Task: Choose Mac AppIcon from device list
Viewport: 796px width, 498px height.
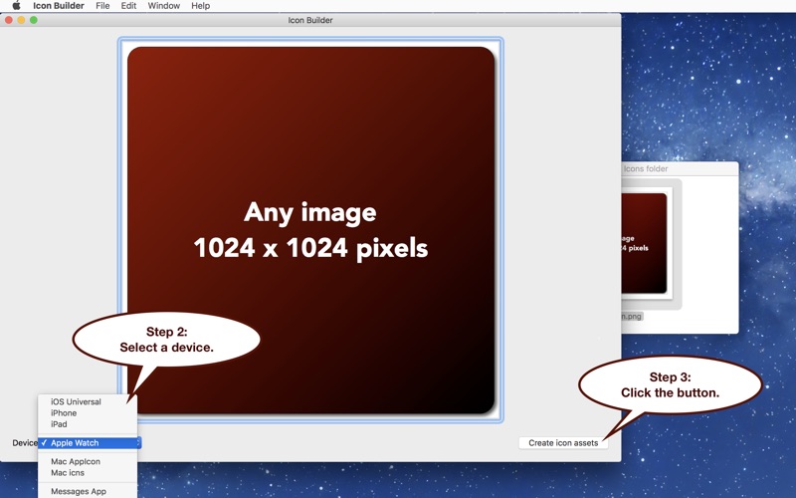Action: pyautogui.click(x=88, y=461)
